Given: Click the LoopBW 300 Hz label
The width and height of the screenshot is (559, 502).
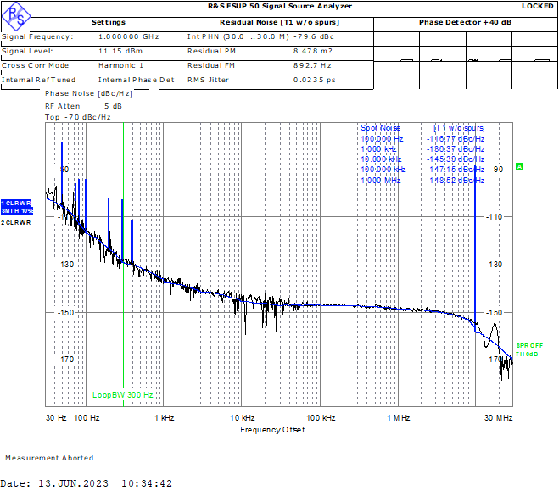Looking at the screenshot, I should click(x=123, y=394).
